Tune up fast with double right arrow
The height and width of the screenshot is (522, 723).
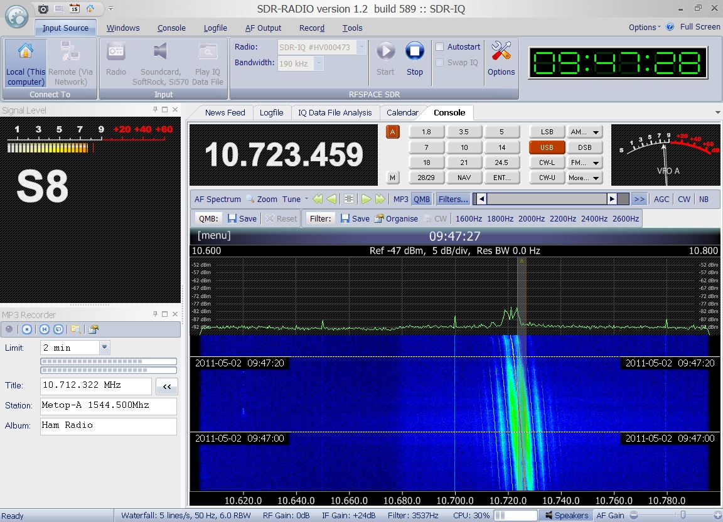380,199
